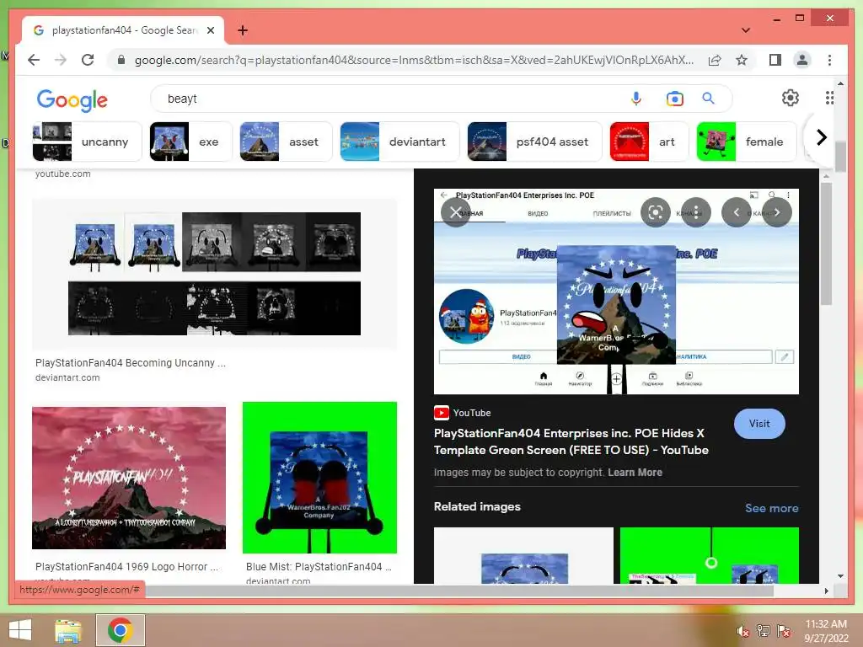Open network status tray icon
863x647 pixels.
pos(764,631)
